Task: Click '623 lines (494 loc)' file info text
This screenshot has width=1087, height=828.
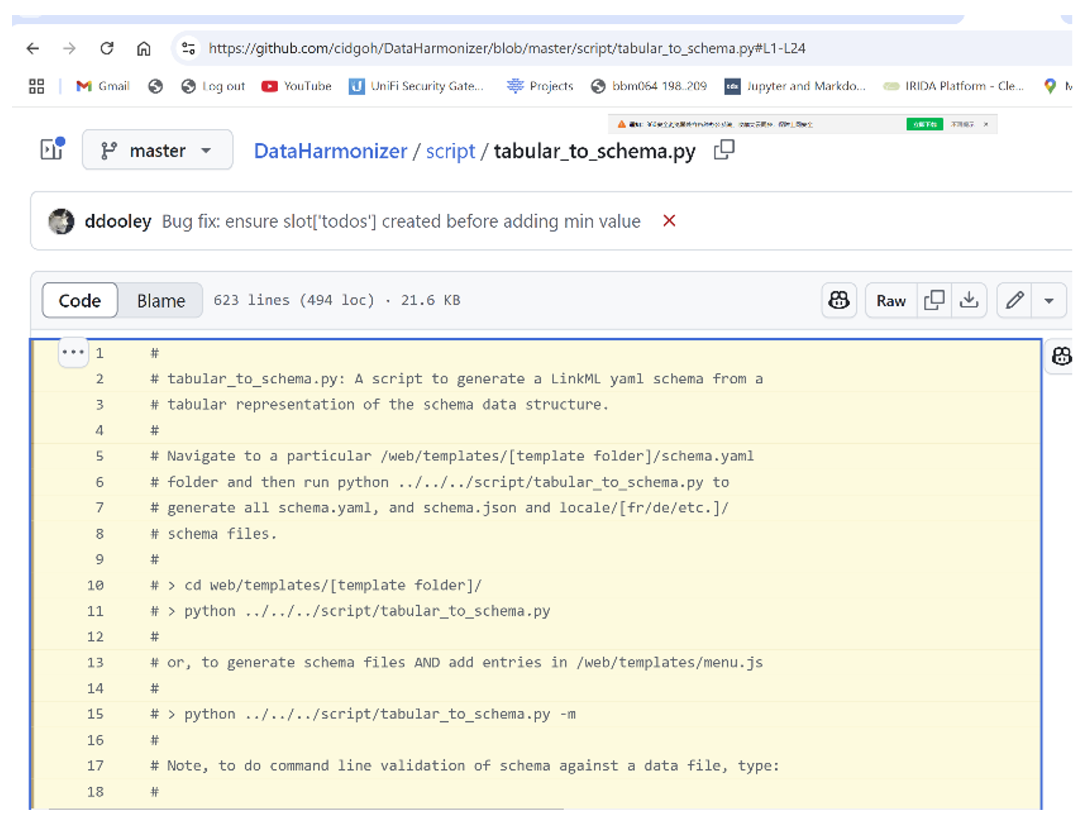Action: [293, 300]
